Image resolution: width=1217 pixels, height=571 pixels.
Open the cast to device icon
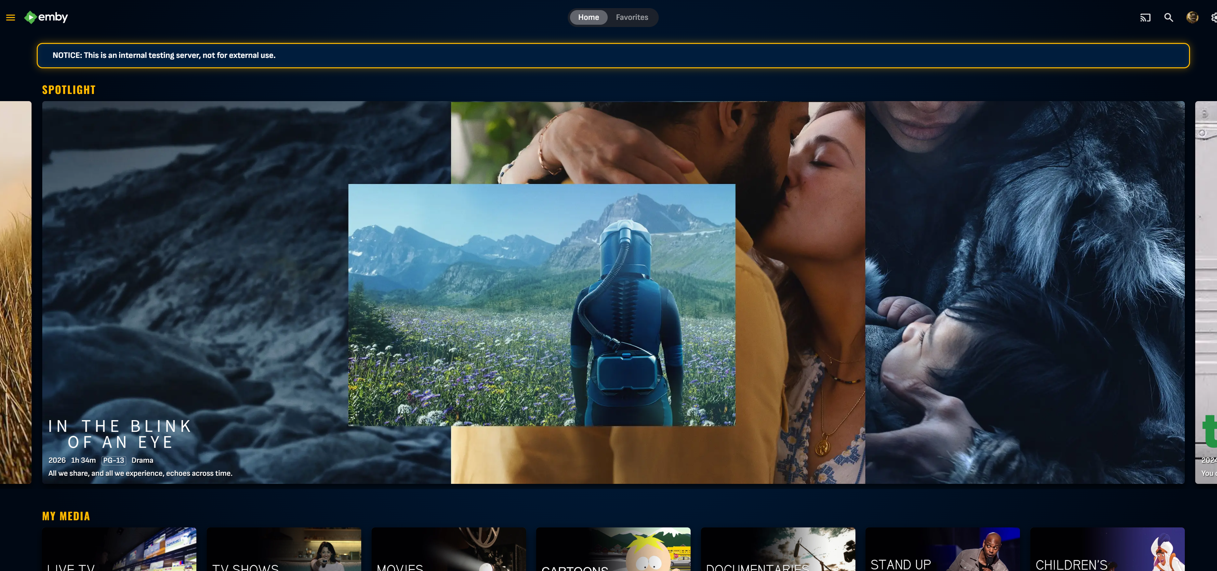coord(1145,18)
